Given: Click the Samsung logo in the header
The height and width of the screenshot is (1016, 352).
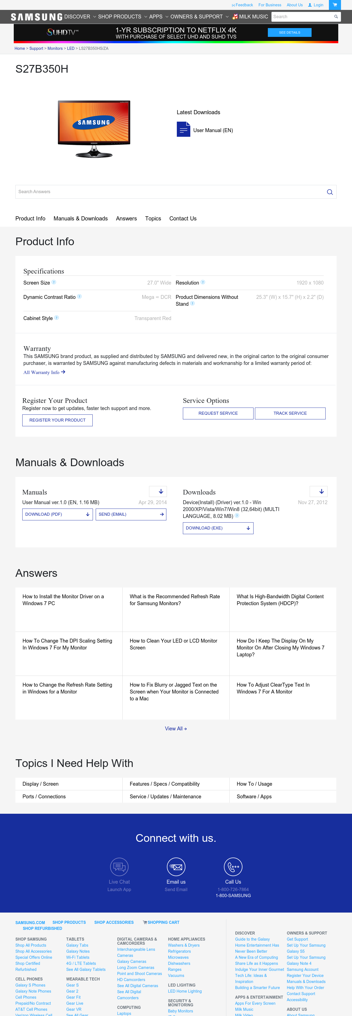Looking at the screenshot, I should tap(37, 17).
